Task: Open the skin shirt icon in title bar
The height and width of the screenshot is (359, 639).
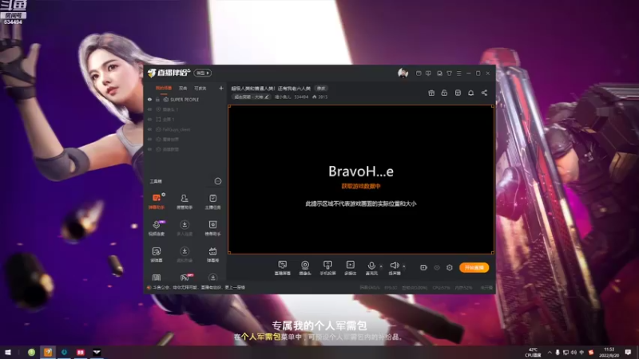Action: click(449, 73)
